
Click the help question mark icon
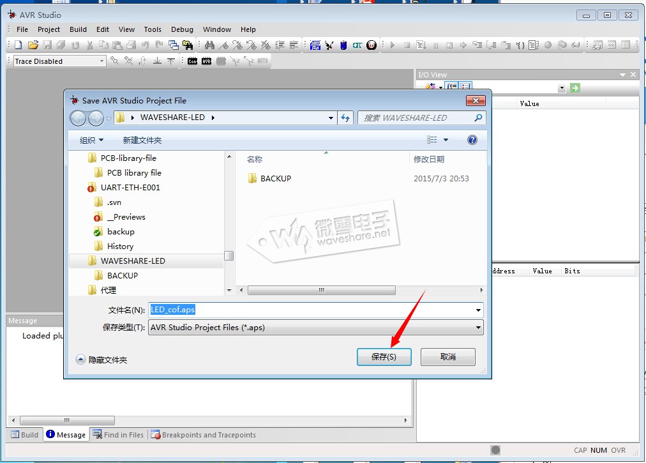(x=472, y=140)
